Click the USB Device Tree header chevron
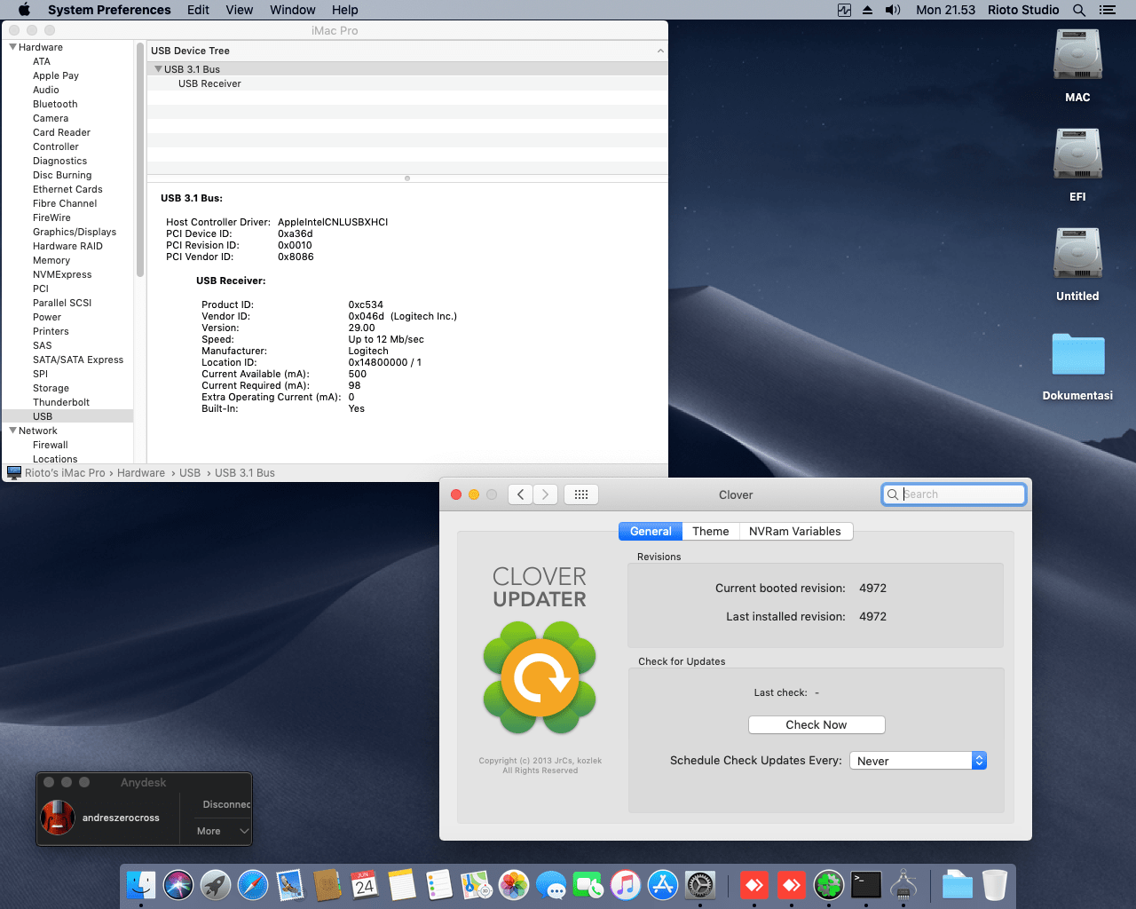The width and height of the screenshot is (1136, 909). (660, 51)
